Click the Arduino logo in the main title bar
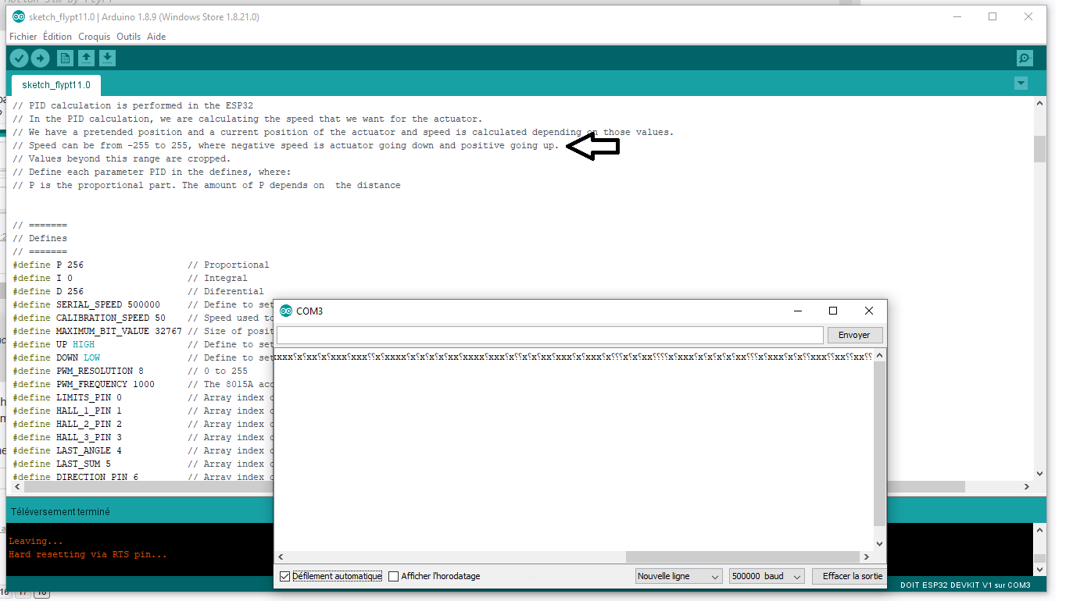Screen dimensions: 1073x601 [x=19, y=17]
